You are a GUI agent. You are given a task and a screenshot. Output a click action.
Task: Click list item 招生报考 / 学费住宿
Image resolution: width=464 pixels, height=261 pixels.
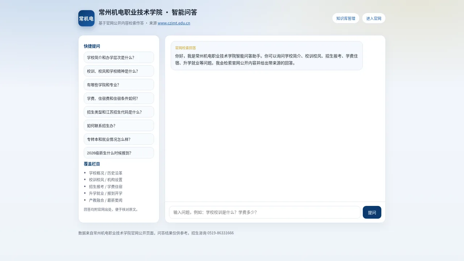[105, 187]
